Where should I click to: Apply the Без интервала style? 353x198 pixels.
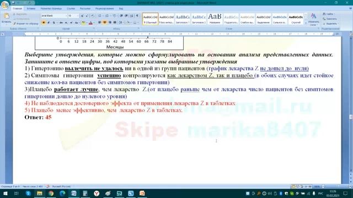pos(167,19)
